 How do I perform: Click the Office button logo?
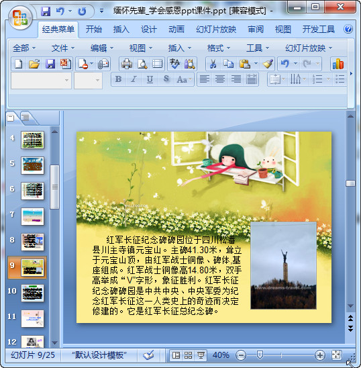tap(20, 18)
